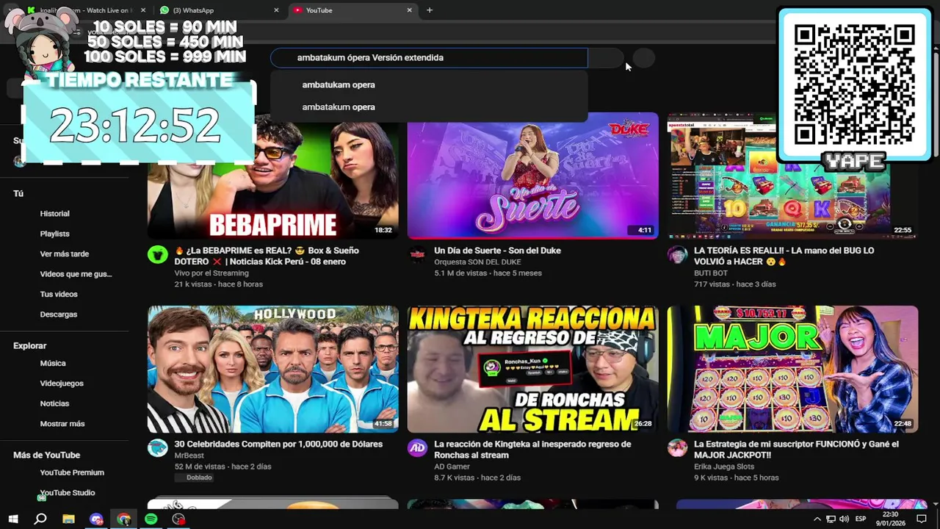Open the Tú section header
The width and height of the screenshot is (940, 529).
(18, 193)
